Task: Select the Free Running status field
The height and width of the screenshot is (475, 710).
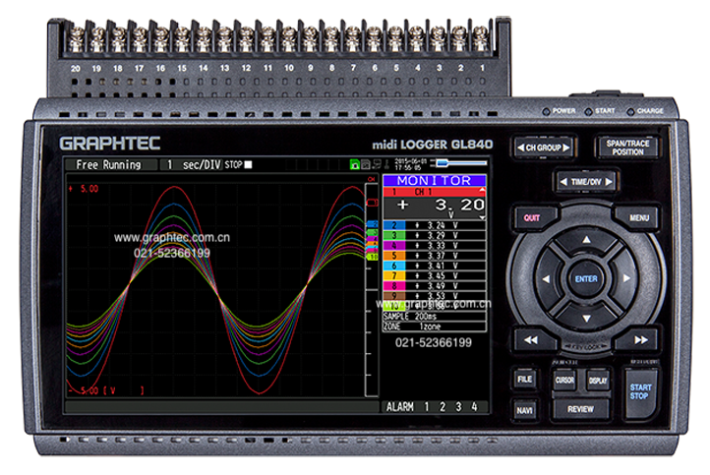Action: point(111,165)
